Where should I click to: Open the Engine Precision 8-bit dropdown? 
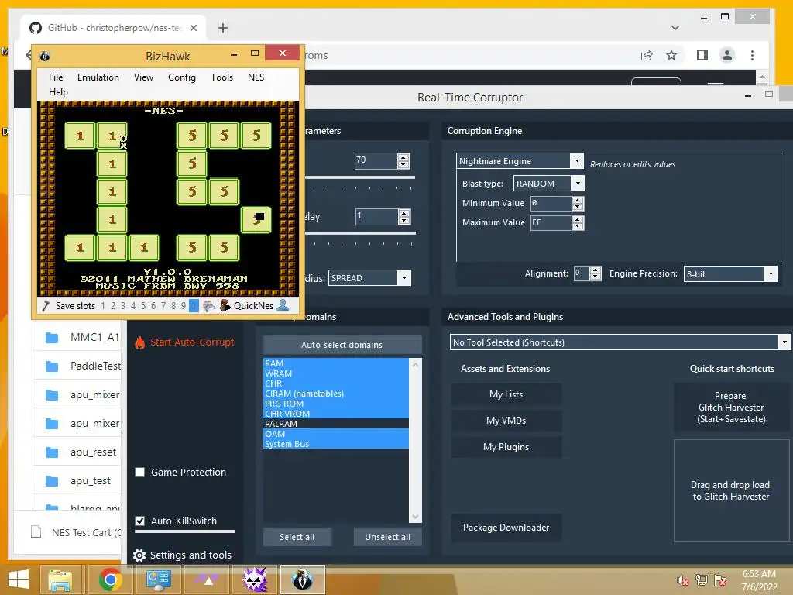(x=771, y=273)
